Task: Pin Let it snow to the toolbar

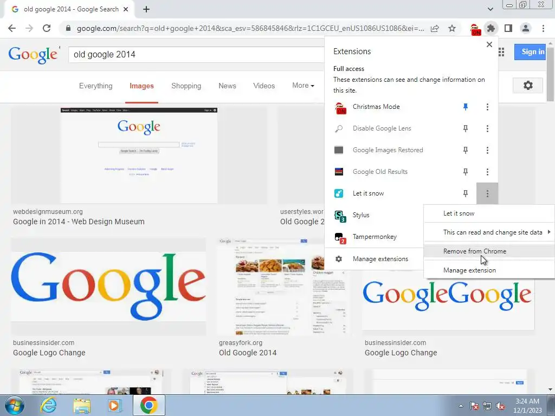Action: (466, 193)
